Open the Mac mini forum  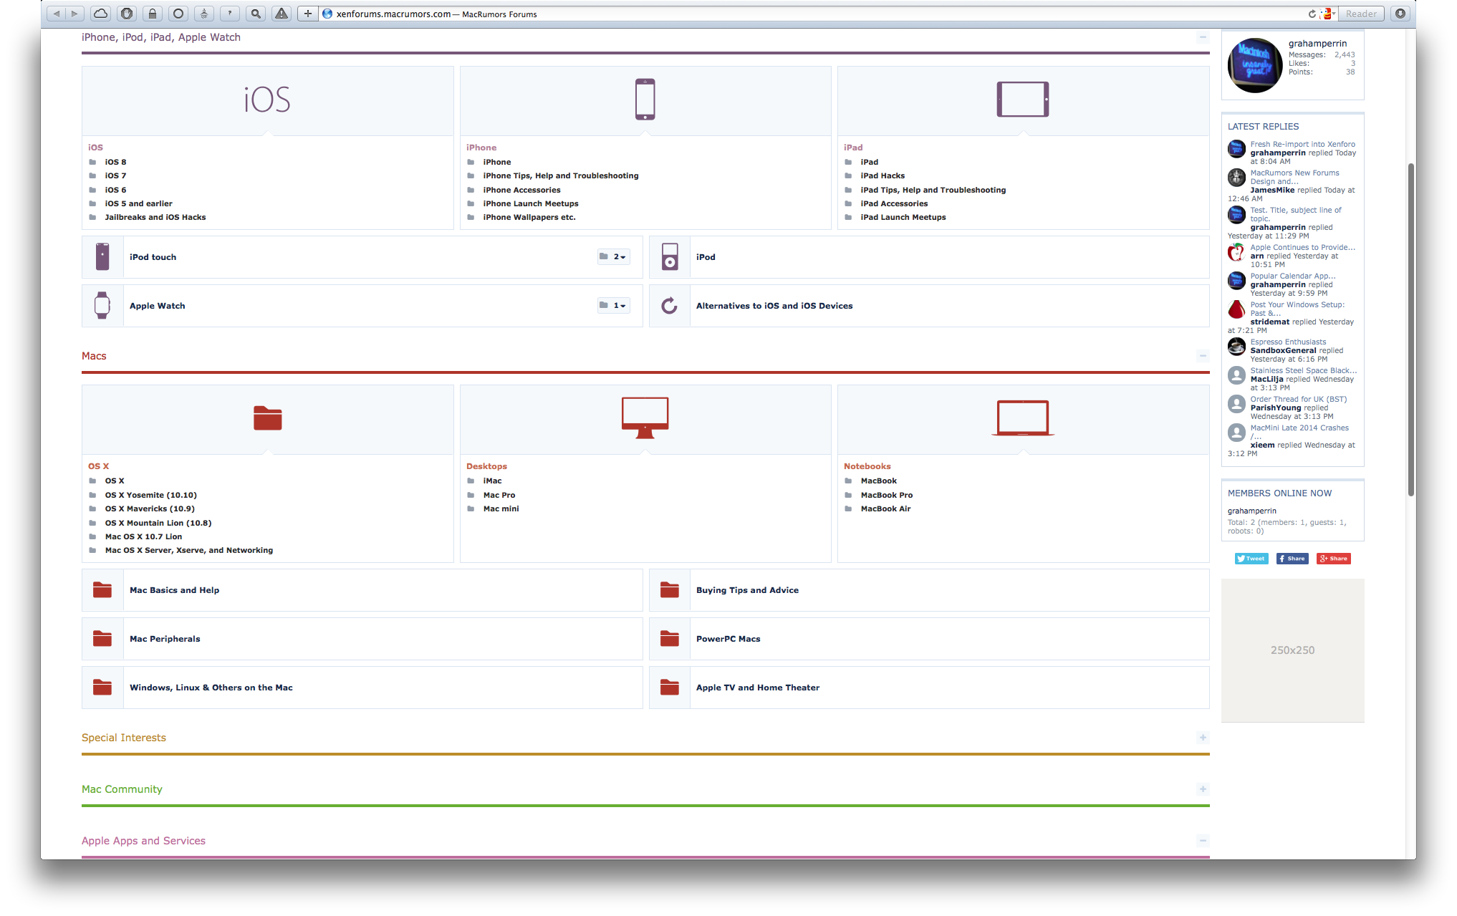[501, 508]
